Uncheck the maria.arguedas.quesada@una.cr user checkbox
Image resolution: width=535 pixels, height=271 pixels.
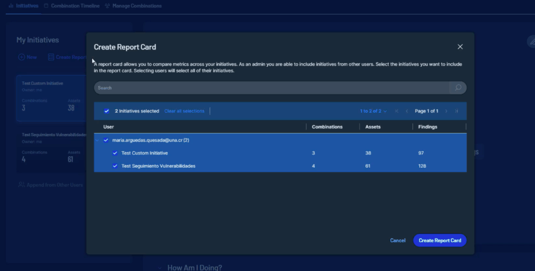[x=106, y=140]
